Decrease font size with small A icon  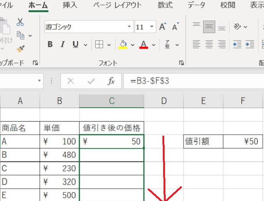pyautogui.click(x=175, y=27)
